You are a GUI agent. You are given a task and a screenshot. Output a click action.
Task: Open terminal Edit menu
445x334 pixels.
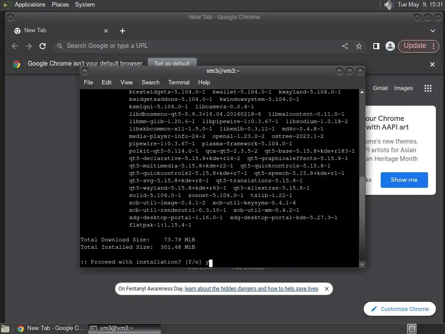coord(107,82)
